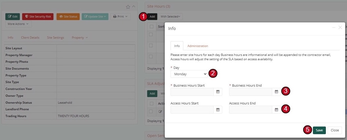Click the orange Site Status button
This screenshot has height=140, width=347.
(68, 17)
